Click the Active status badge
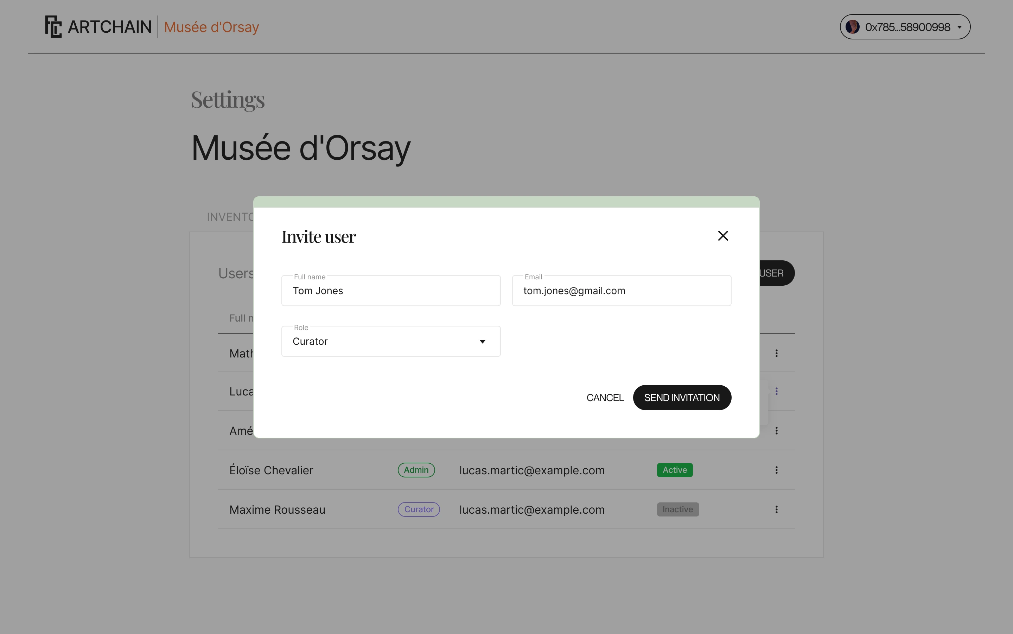The height and width of the screenshot is (634, 1013). pyautogui.click(x=675, y=470)
